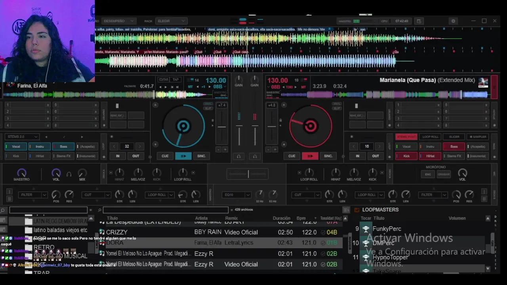
Task: Click GRABAR button in Micrófono section
Action: pyautogui.click(x=444, y=174)
